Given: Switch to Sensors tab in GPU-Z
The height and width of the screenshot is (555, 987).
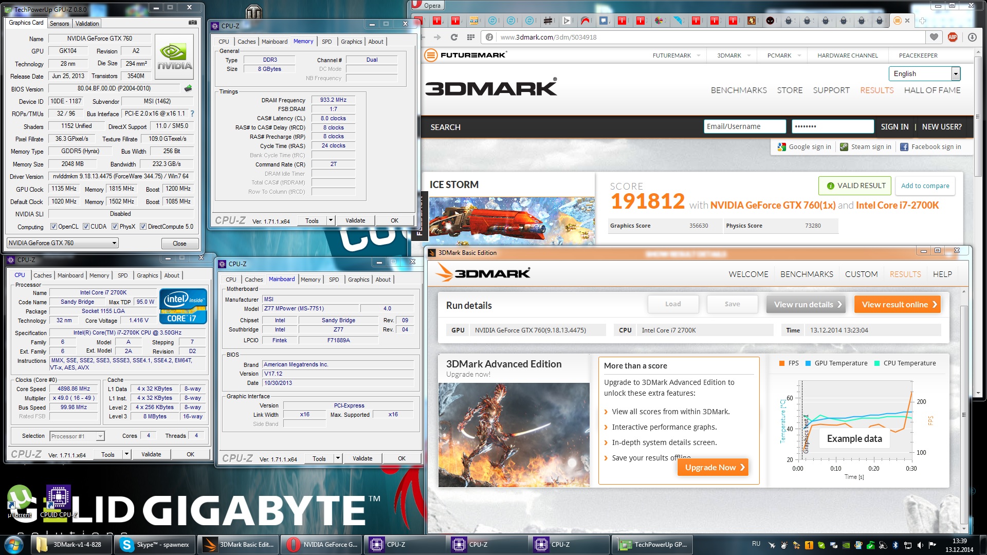Looking at the screenshot, I should click(59, 24).
